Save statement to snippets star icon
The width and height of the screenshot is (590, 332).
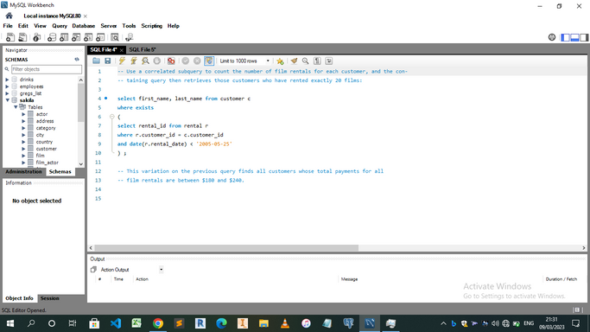pyautogui.click(x=280, y=61)
